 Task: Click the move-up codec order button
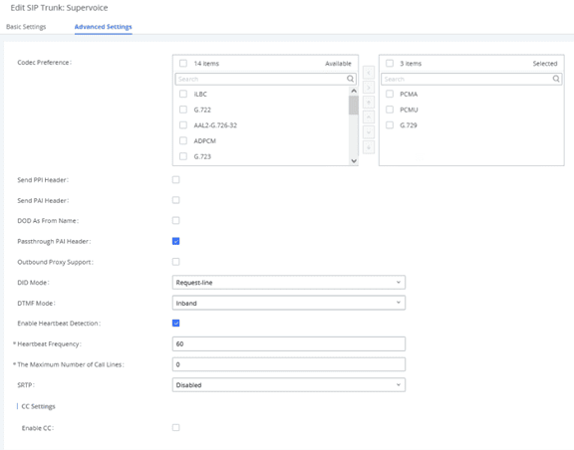[369, 117]
